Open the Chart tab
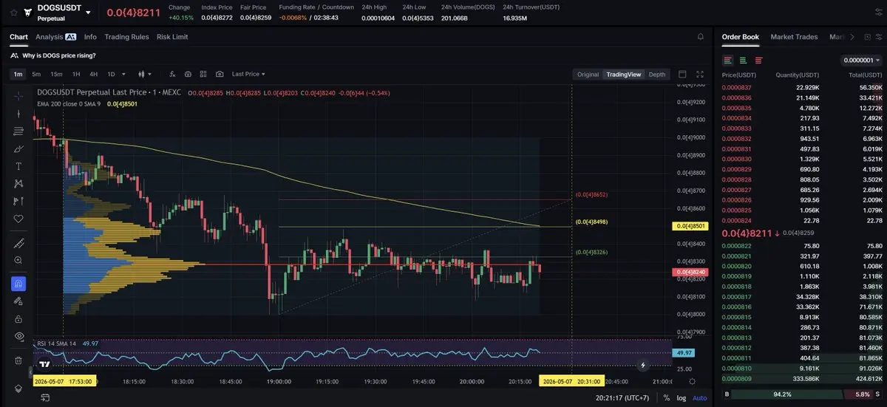 coord(18,36)
